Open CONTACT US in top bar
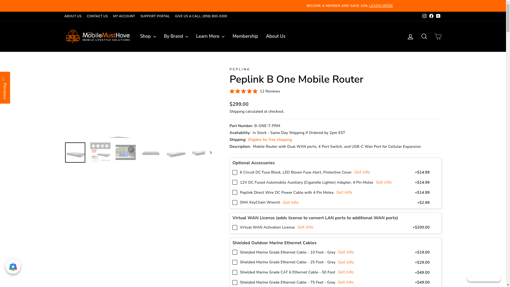 tap(97, 16)
